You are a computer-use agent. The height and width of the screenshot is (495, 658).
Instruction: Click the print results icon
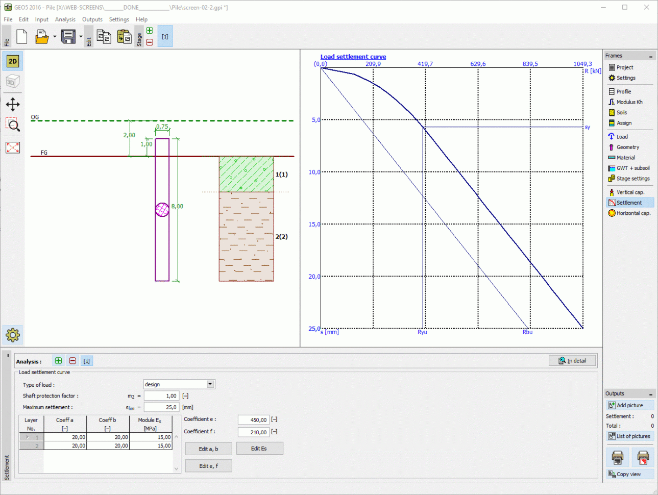click(x=618, y=457)
